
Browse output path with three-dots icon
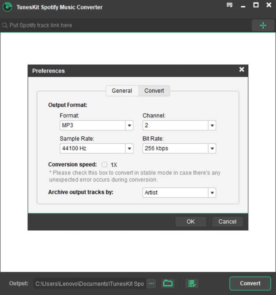point(151,283)
